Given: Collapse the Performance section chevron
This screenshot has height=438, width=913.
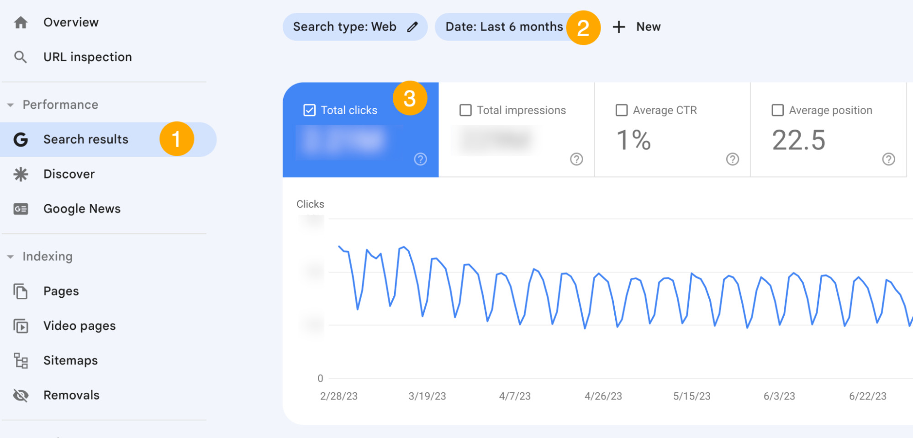Looking at the screenshot, I should 10,105.
